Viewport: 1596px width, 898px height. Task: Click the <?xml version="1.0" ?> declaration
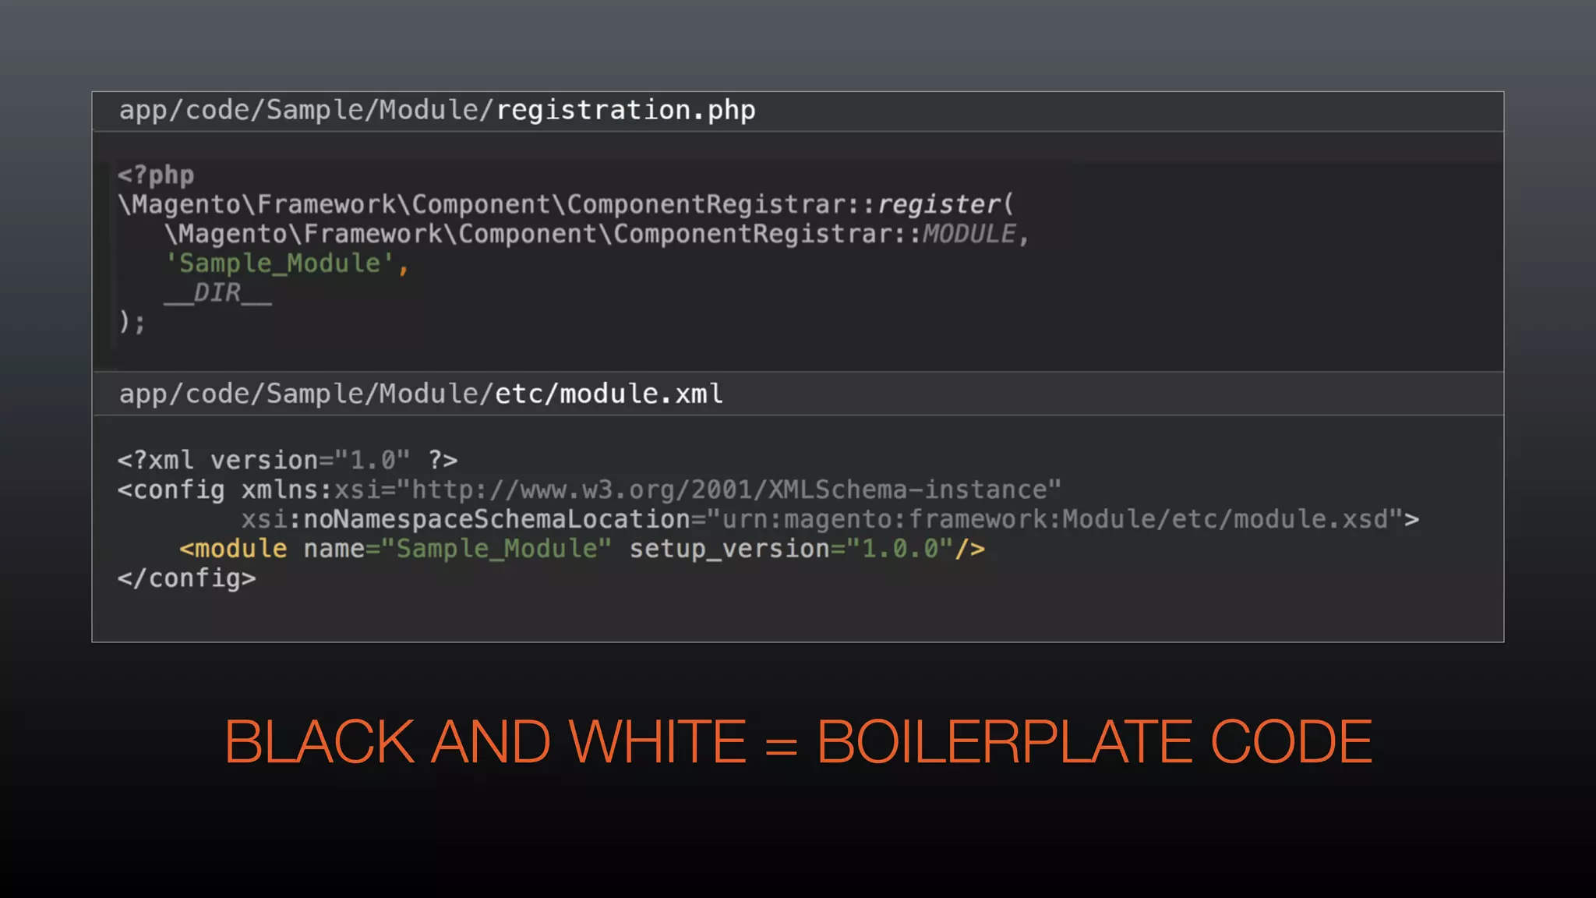click(287, 460)
